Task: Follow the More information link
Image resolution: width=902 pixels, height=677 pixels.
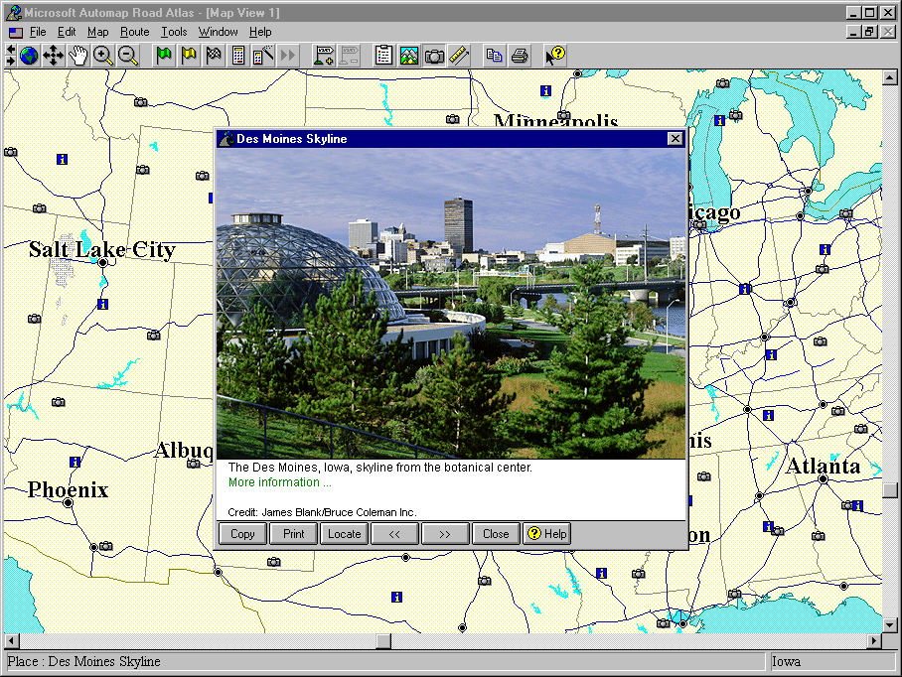Action: pyautogui.click(x=279, y=482)
